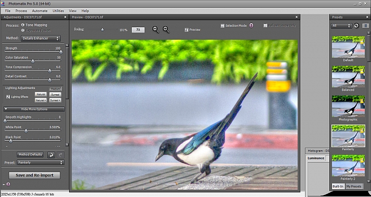Choose the Medium lighting button
This screenshot has width=371, height=197.
click(55, 89)
